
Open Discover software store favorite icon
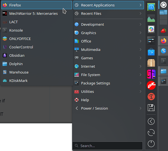point(151,52)
